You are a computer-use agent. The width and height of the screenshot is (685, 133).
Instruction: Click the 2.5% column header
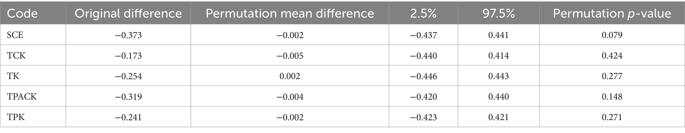[423, 14]
